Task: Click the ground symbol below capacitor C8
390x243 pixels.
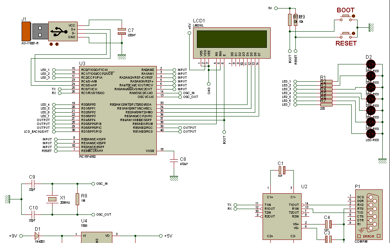Action: (174, 179)
